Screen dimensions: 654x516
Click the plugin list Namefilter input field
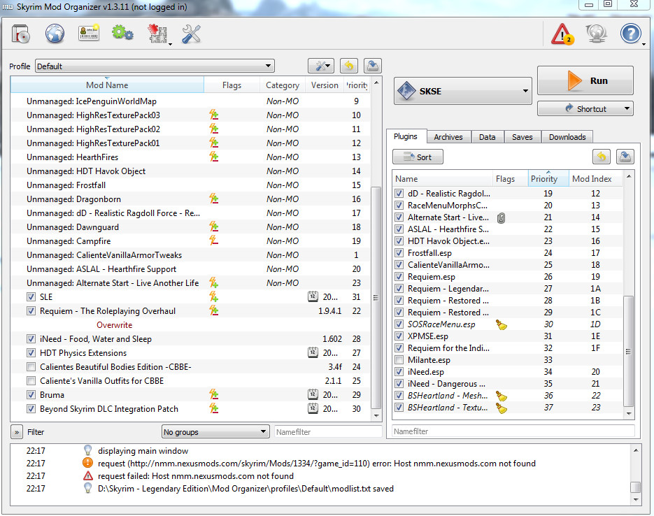click(513, 431)
